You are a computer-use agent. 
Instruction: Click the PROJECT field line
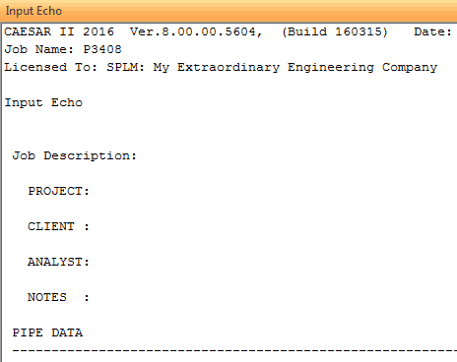[58, 191]
